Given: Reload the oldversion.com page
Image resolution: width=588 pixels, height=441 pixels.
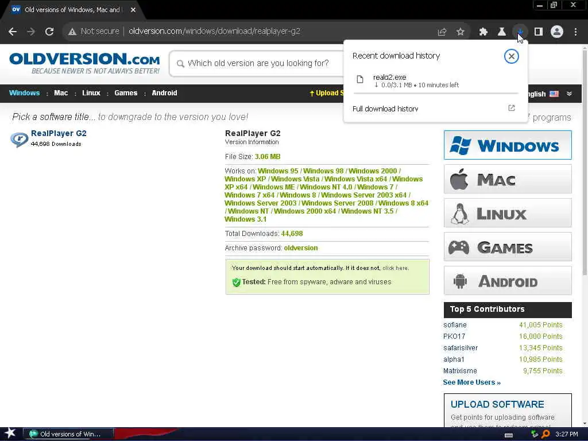Looking at the screenshot, I should (x=49, y=32).
